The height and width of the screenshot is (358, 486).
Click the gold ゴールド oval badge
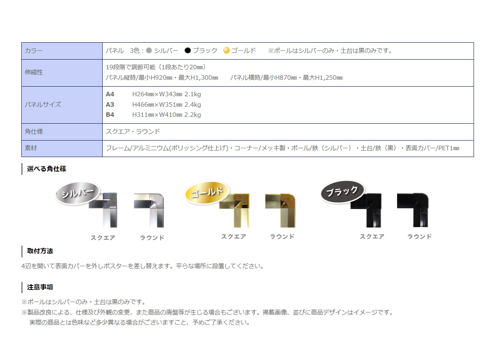207,193
